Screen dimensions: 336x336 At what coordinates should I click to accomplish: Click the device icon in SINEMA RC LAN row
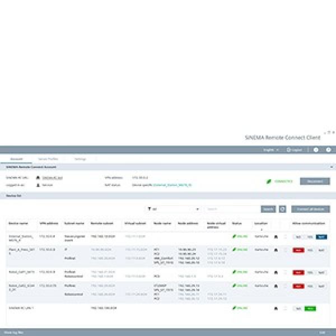276,309
